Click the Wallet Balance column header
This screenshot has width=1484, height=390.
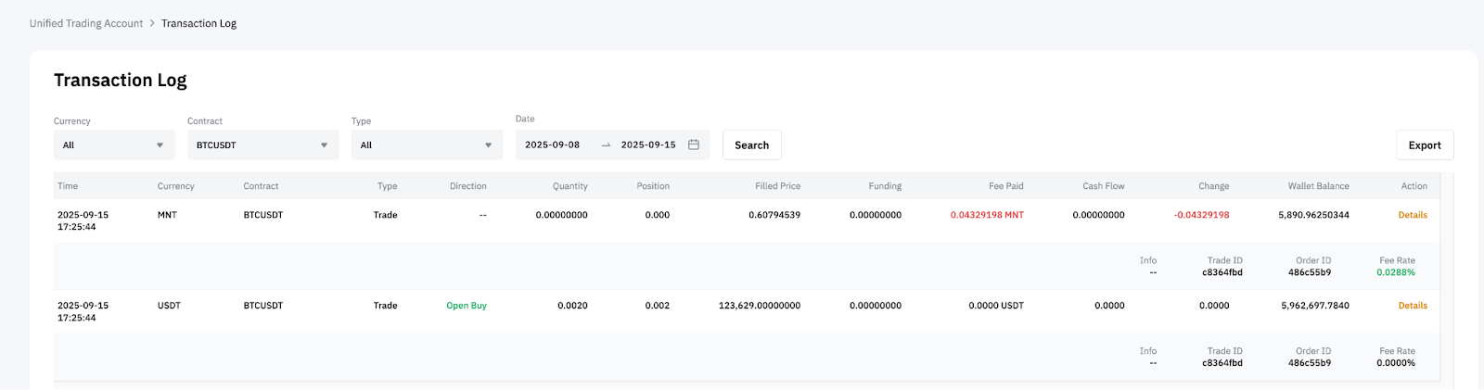pos(1318,186)
